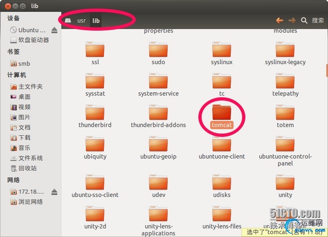This screenshot has height=237, width=328.
Task: Open 音乐 music in sidebar
Action: click(20, 148)
